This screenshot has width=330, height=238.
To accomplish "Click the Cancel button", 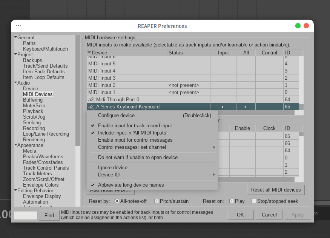I will [x=269, y=215].
